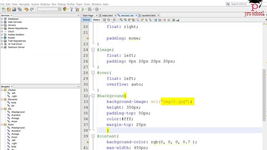
Task: Click the Shift Line Right icon
Action: coord(159,20)
